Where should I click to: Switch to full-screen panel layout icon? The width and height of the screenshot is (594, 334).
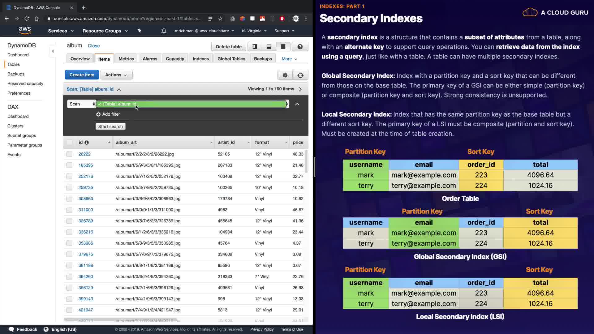click(x=283, y=47)
